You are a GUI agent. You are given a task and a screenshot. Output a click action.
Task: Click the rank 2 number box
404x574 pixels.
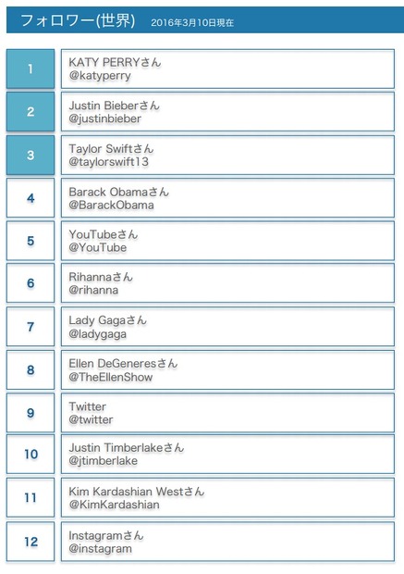(x=31, y=112)
